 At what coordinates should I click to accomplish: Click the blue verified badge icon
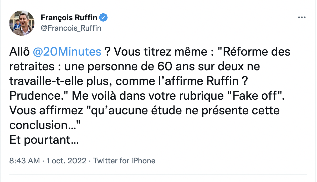(104, 18)
